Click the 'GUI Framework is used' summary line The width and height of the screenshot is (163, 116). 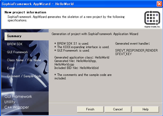72,51
